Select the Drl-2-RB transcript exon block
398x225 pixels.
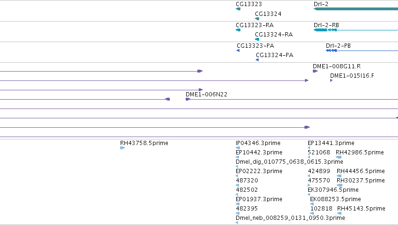click(x=320, y=30)
